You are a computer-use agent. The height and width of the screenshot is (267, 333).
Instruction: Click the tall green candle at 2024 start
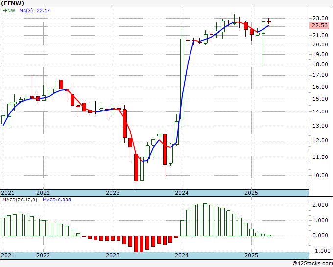click(x=182, y=79)
